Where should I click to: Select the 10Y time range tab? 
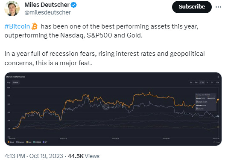(x=217, y=83)
